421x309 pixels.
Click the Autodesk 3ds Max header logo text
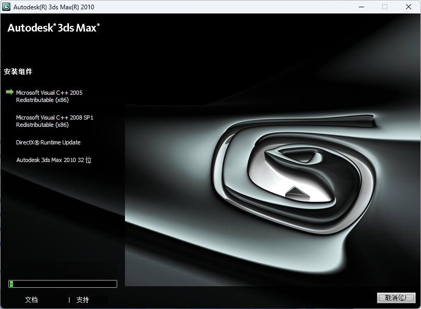(53, 28)
